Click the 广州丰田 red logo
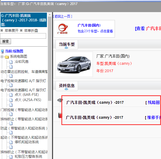Image resolution: width=161 pixels, height=159 pixels. pos(62,29)
